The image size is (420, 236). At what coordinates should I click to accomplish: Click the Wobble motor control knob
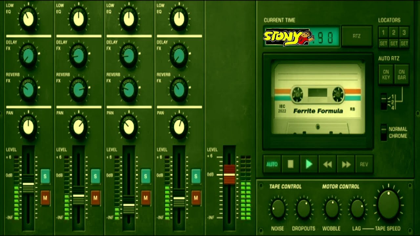[332, 208]
